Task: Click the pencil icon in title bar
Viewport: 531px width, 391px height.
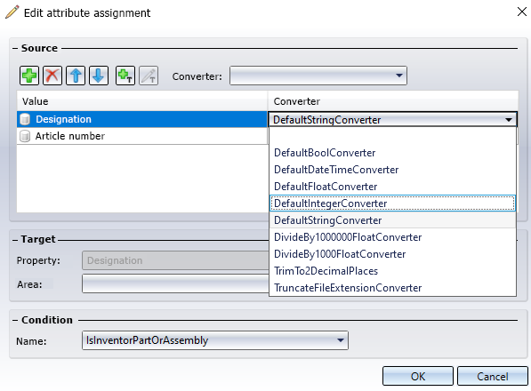Action: click(x=12, y=12)
